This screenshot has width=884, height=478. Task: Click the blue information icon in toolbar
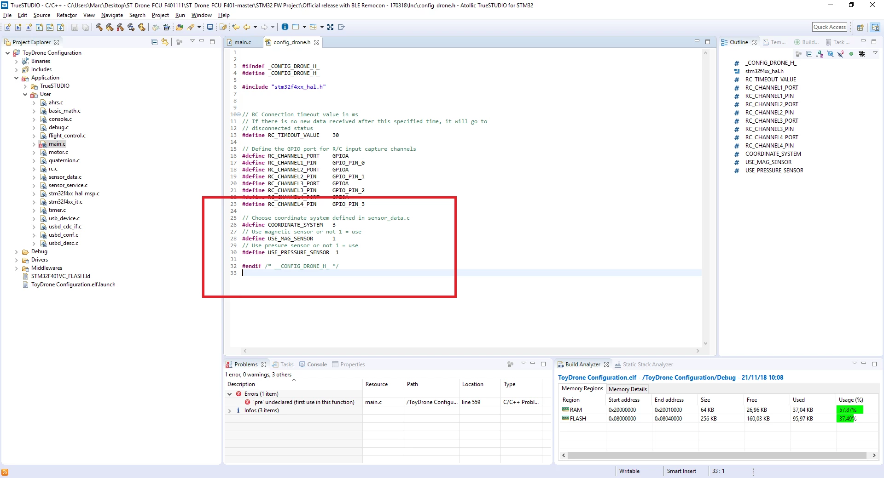tap(285, 27)
